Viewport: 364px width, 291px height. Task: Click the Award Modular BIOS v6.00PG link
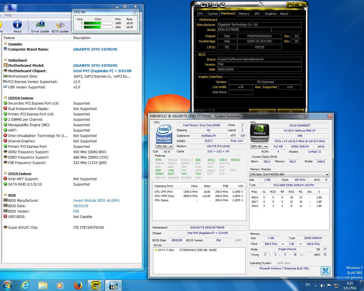click(96, 201)
